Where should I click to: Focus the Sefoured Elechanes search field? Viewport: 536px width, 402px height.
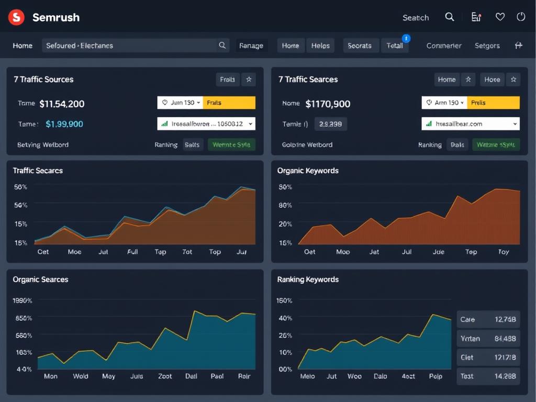[136, 46]
